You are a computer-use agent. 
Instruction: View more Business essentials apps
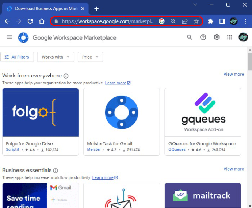pos(234,169)
